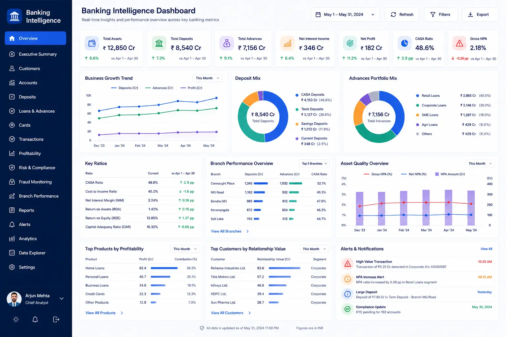Click the Total Advances money bag icon
Image resolution: width=506 pixels, height=337 pixels.
tap(227, 43)
